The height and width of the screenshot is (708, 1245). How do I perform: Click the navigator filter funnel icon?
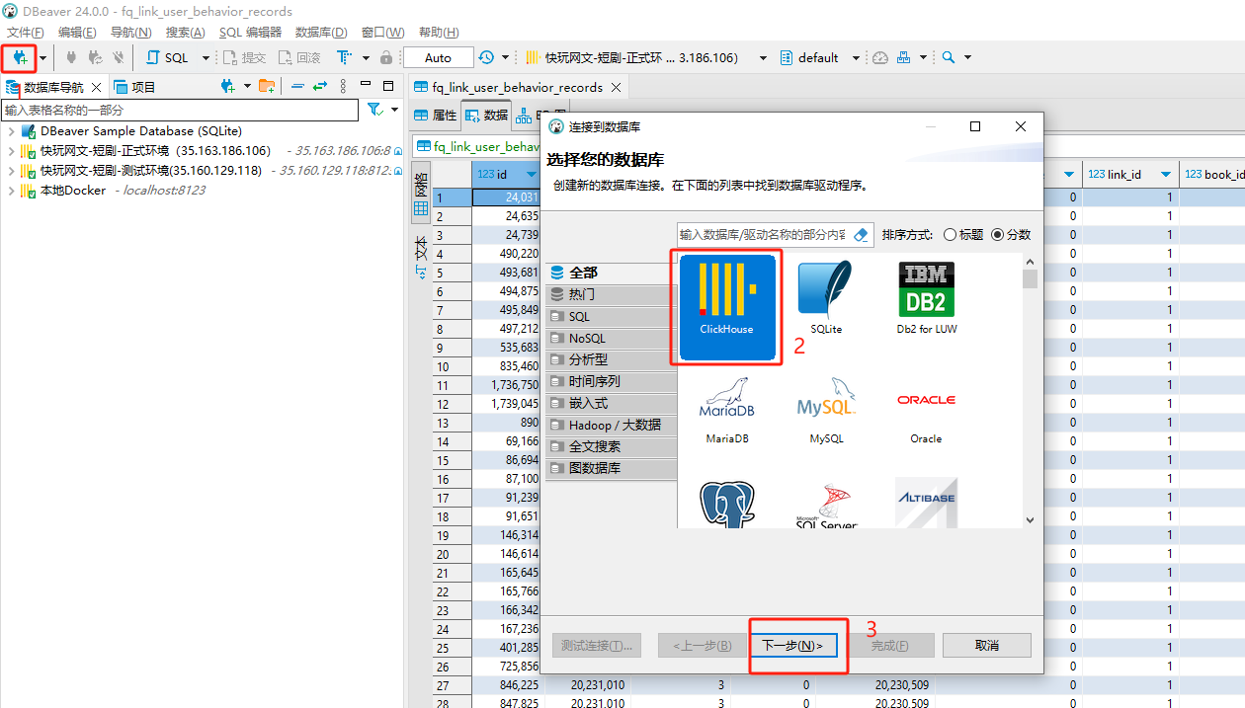click(374, 110)
